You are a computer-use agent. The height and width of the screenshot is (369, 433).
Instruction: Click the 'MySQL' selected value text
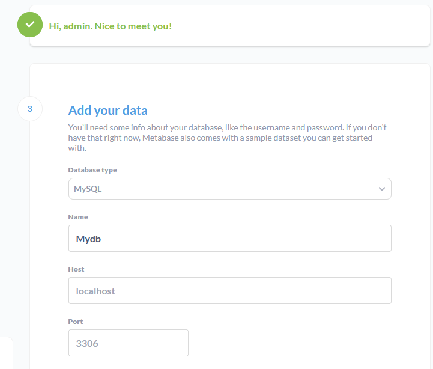(88, 189)
